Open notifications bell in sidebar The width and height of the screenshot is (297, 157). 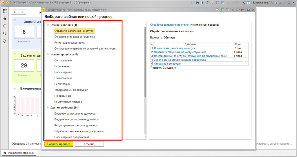click(5, 41)
